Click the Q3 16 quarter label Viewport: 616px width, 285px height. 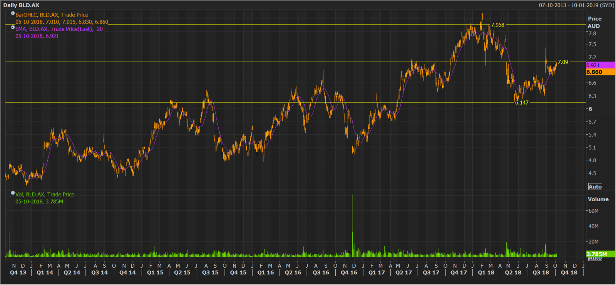[321, 272]
